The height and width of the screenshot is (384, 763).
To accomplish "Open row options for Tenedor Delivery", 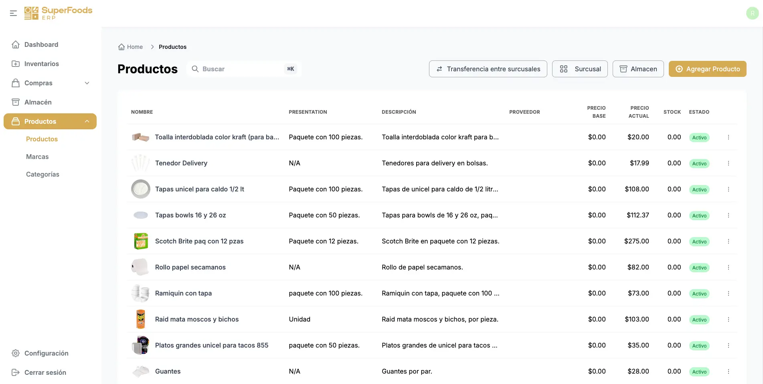I will coord(728,163).
